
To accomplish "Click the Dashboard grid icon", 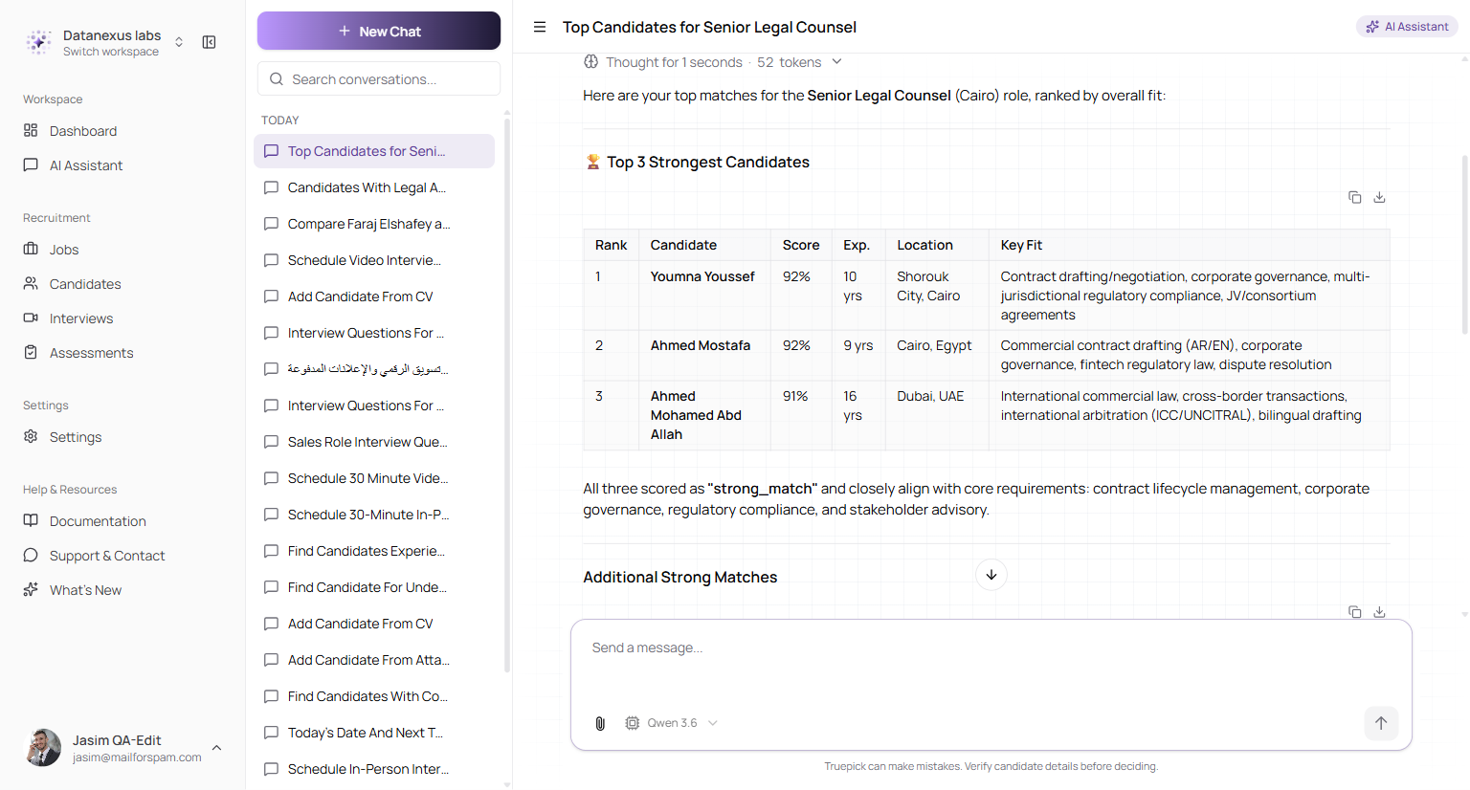I will pyautogui.click(x=31, y=130).
